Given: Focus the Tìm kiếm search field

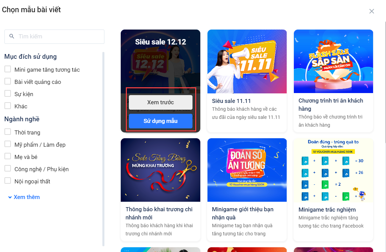Looking at the screenshot, I should coord(54,37).
